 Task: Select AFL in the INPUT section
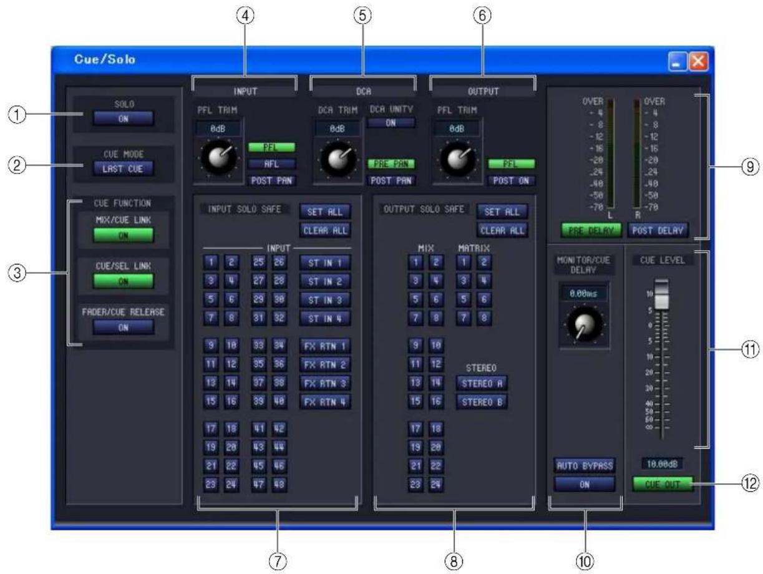point(271,163)
